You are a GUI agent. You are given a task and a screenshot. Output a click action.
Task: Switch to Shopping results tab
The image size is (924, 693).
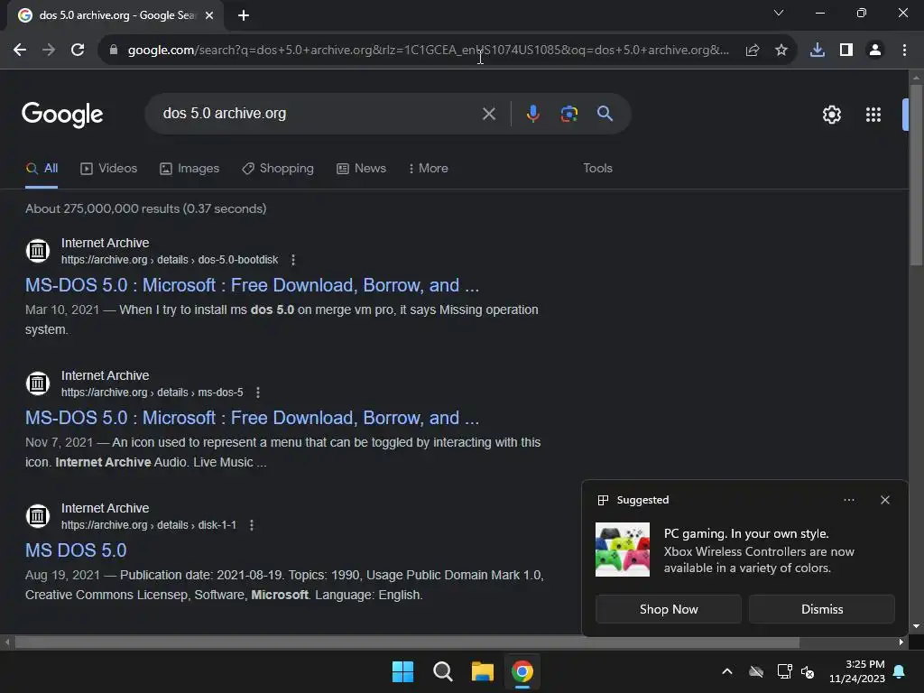click(278, 169)
